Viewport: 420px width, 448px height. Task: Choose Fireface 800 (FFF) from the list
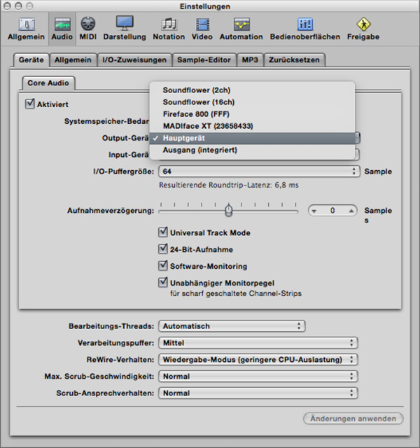point(196,114)
